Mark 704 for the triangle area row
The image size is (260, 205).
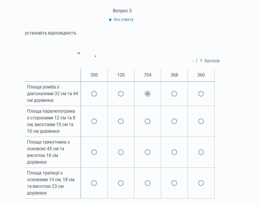tap(148, 152)
